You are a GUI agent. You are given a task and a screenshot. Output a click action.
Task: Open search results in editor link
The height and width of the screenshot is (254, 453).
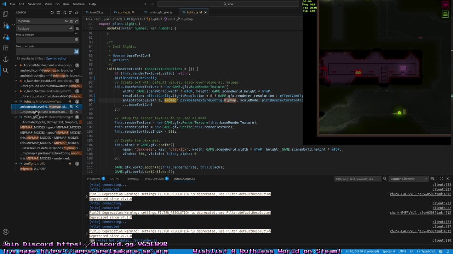click(x=56, y=58)
